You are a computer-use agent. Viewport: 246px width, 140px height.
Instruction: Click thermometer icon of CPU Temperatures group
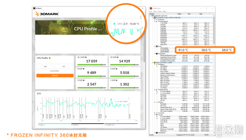(x=157, y=90)
